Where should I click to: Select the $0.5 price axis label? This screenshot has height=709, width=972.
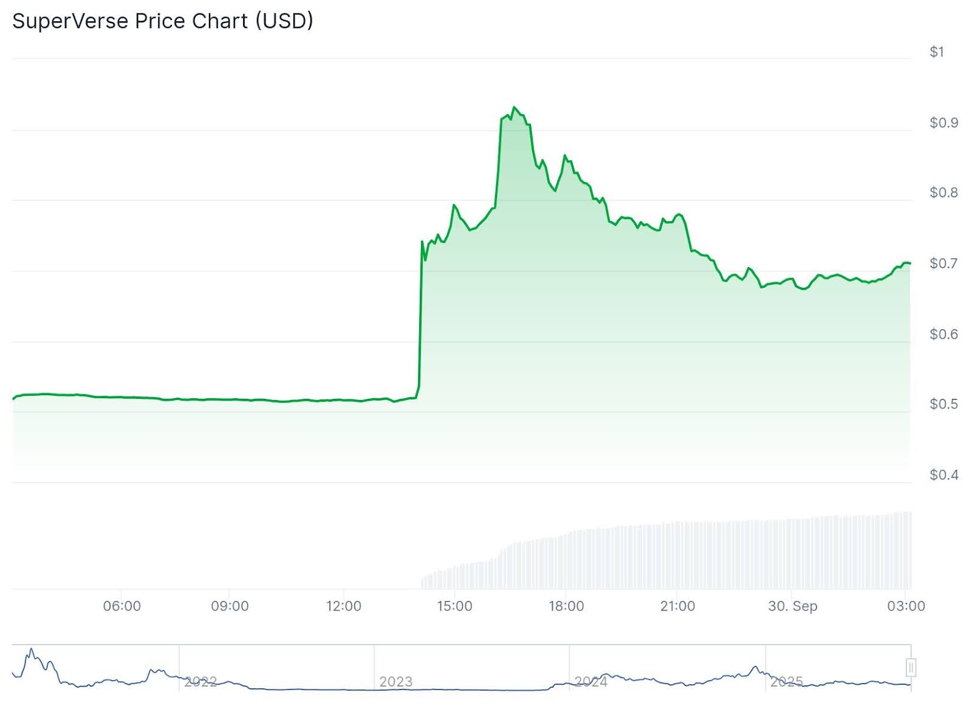(943, 404)
